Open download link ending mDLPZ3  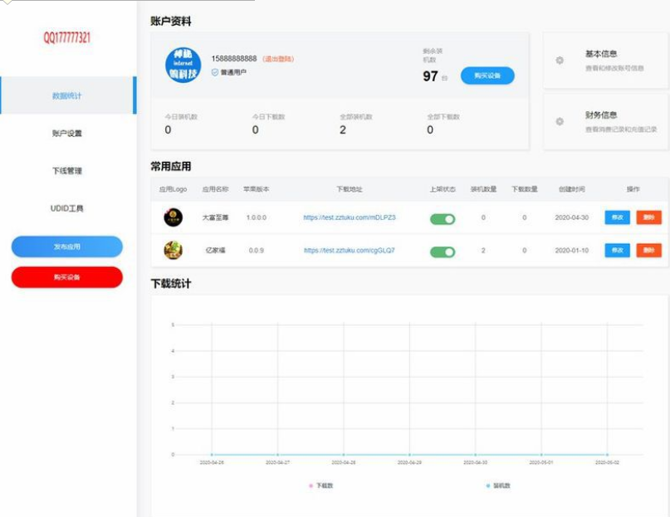click(350, 217)
